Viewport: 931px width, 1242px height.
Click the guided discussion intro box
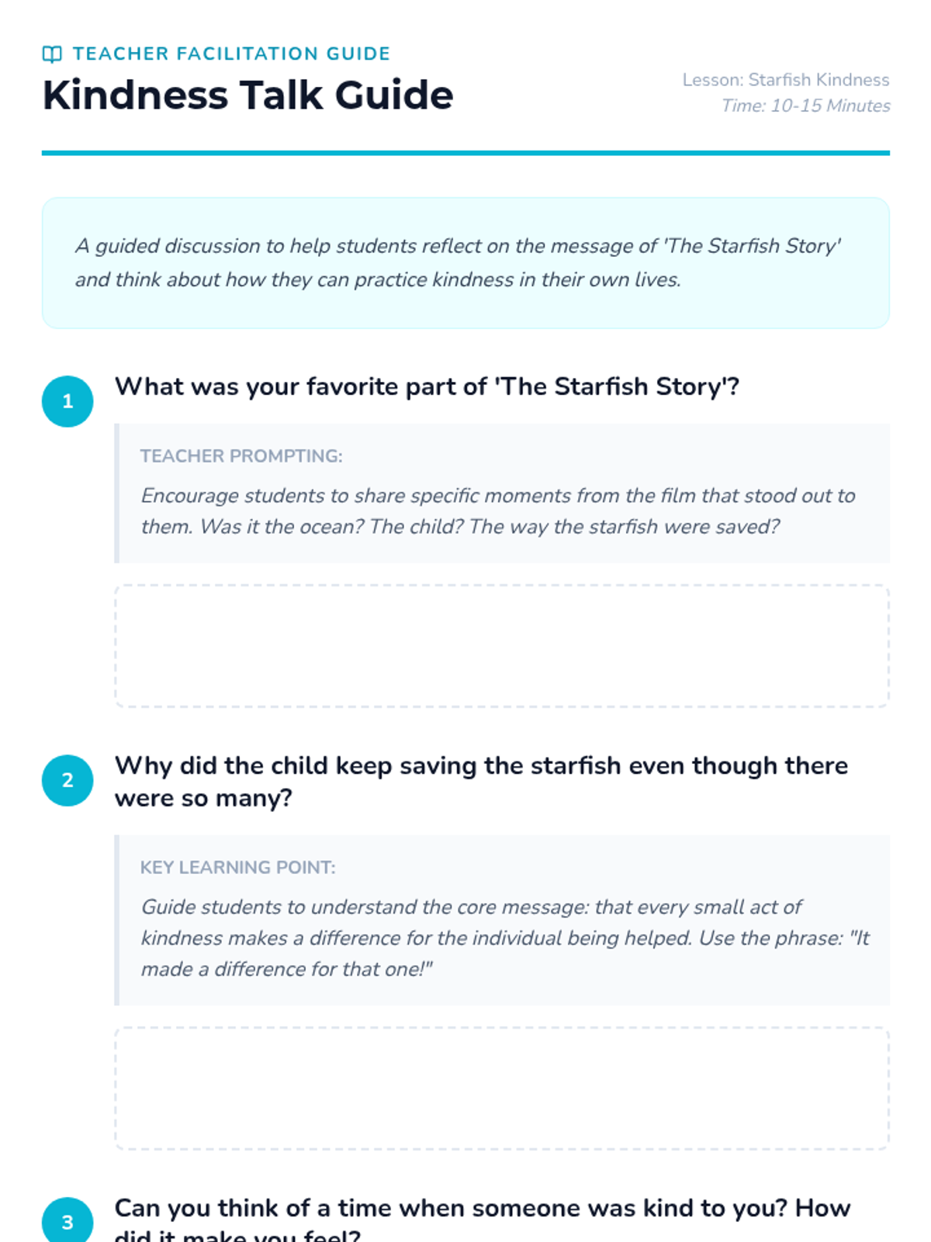tap(465, 262)
